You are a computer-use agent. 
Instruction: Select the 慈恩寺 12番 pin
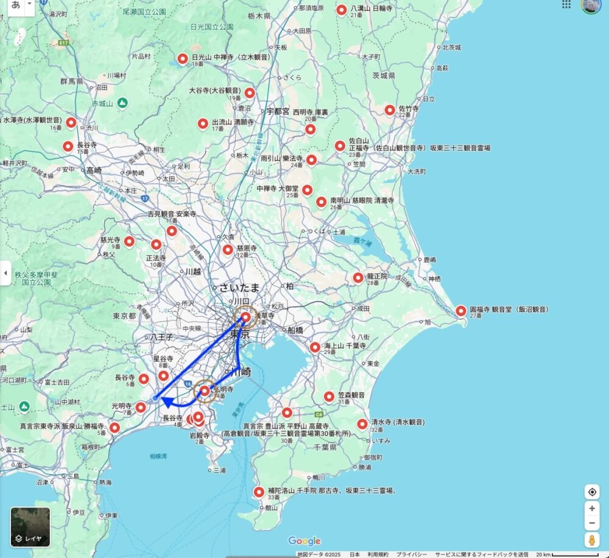point(228,250)
